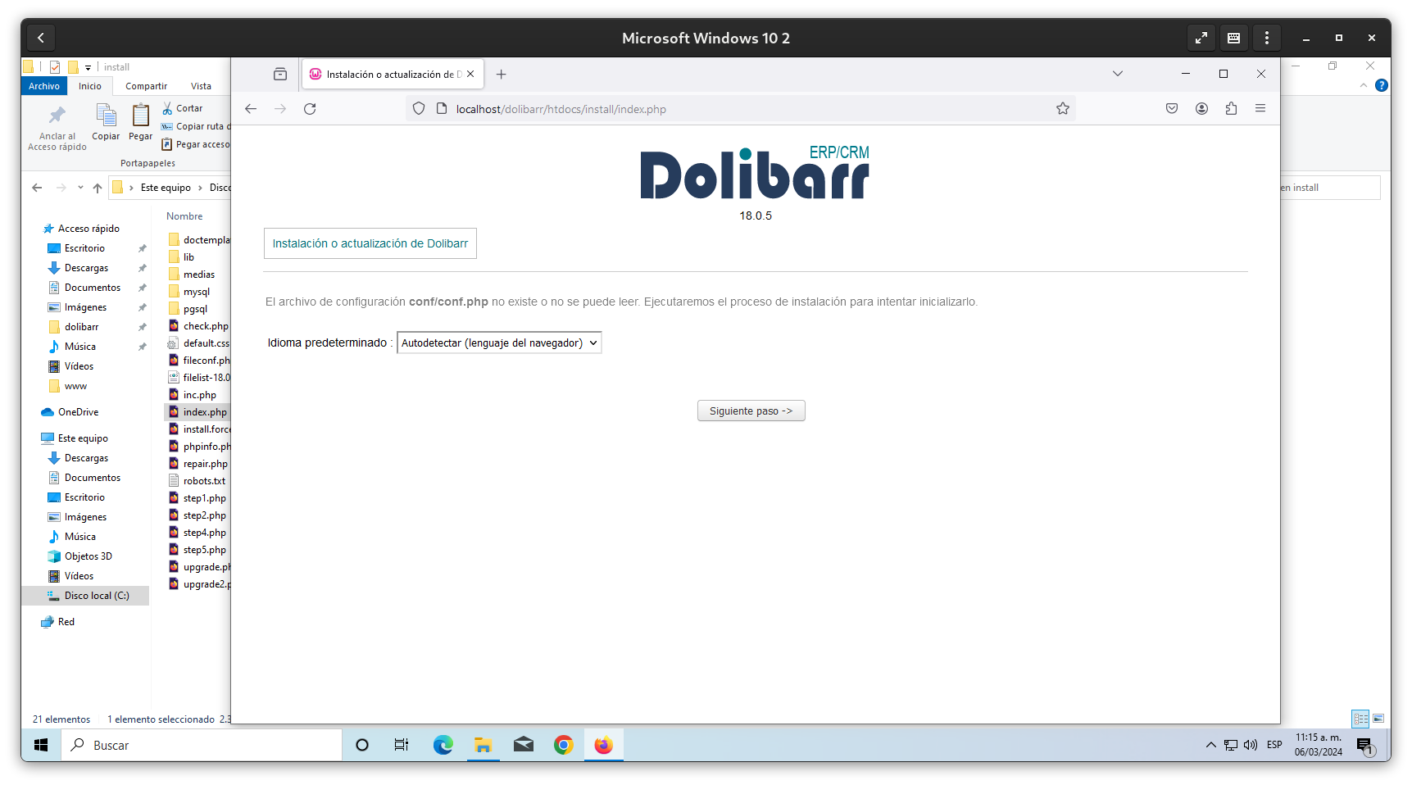
Task: Toggle the VM on-screen keyboard button
Action: [1233, 38]
